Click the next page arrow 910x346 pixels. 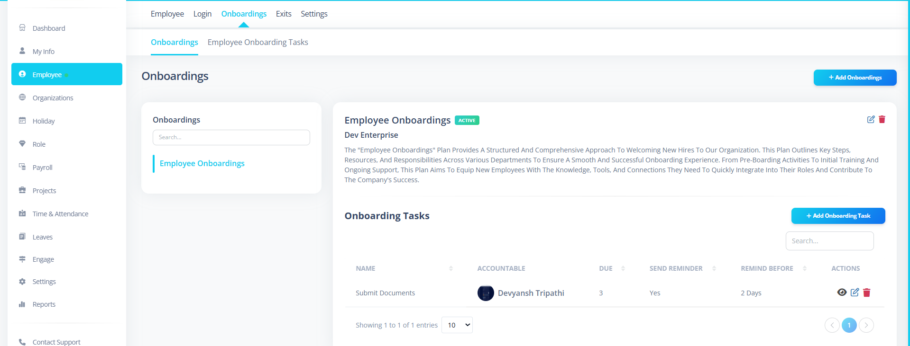[866, 325]
